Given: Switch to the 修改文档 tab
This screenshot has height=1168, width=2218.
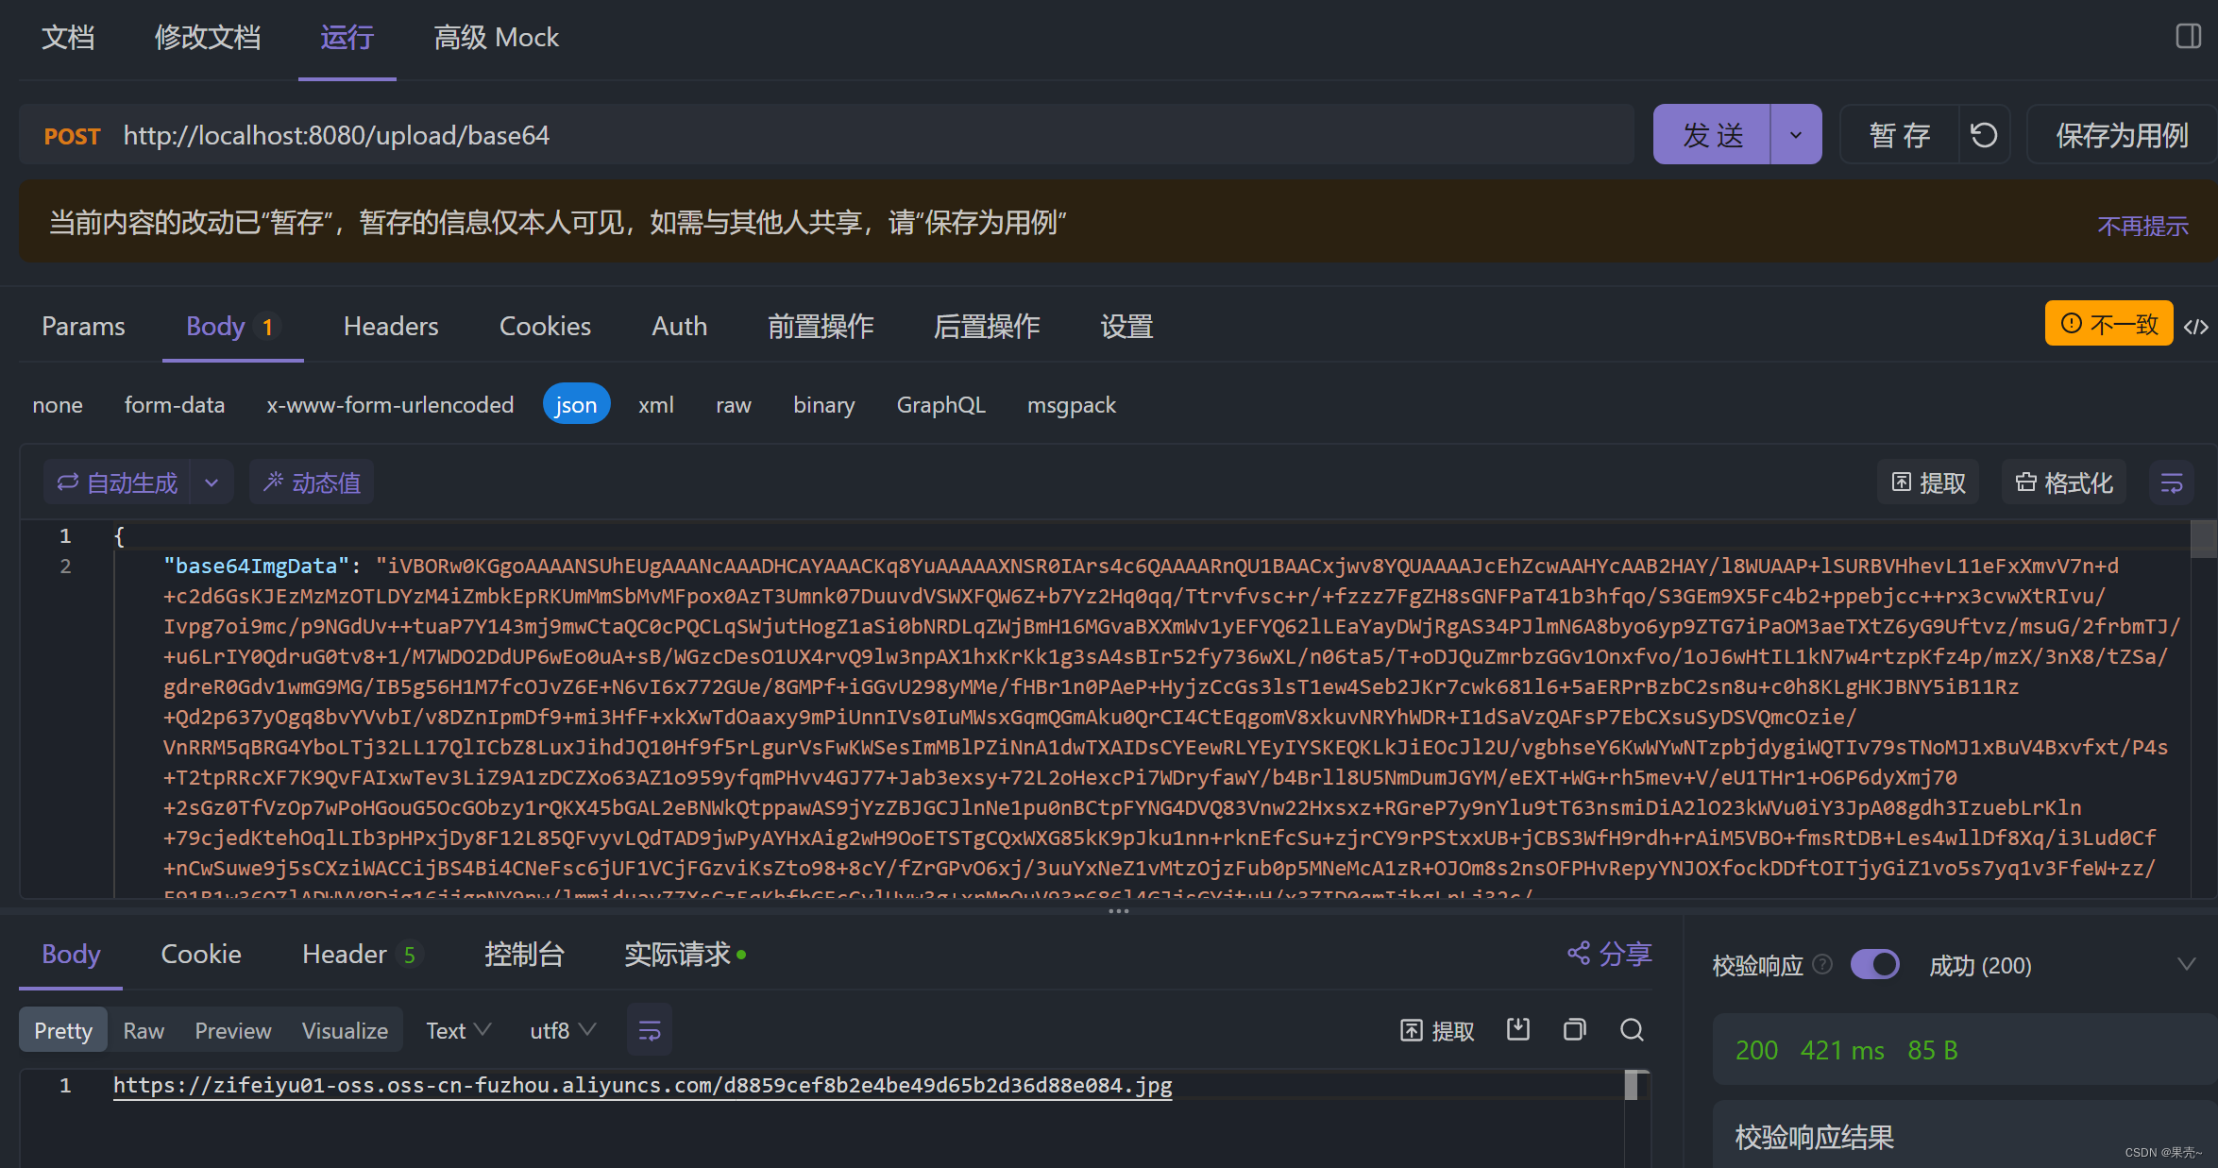Looking at the screenshot, I should tap(208, 38).
